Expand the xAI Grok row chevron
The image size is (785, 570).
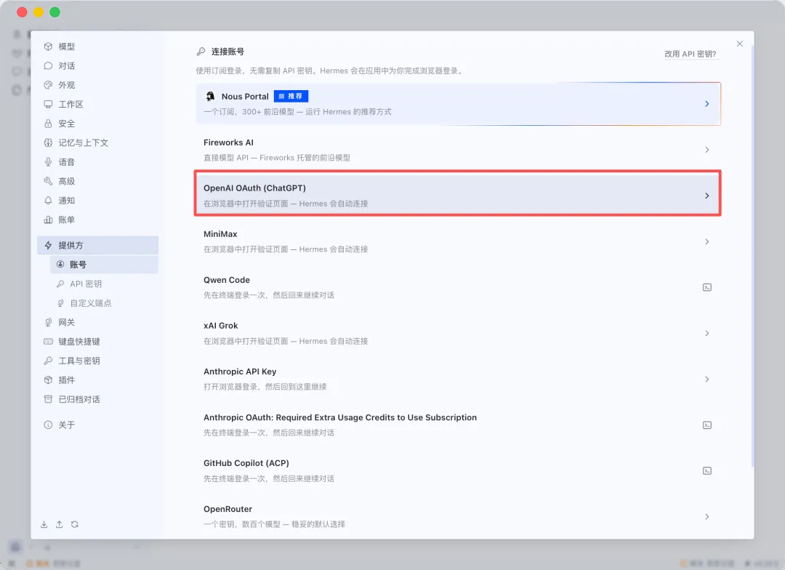pos(707,333)
